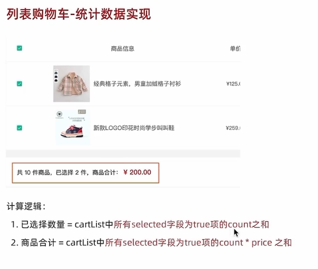Click the 商品合计 formula line

[151, 242]
